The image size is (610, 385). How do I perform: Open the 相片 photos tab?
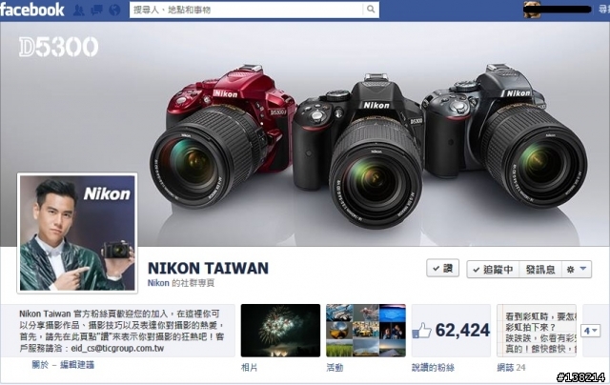(x=249, y=368)
